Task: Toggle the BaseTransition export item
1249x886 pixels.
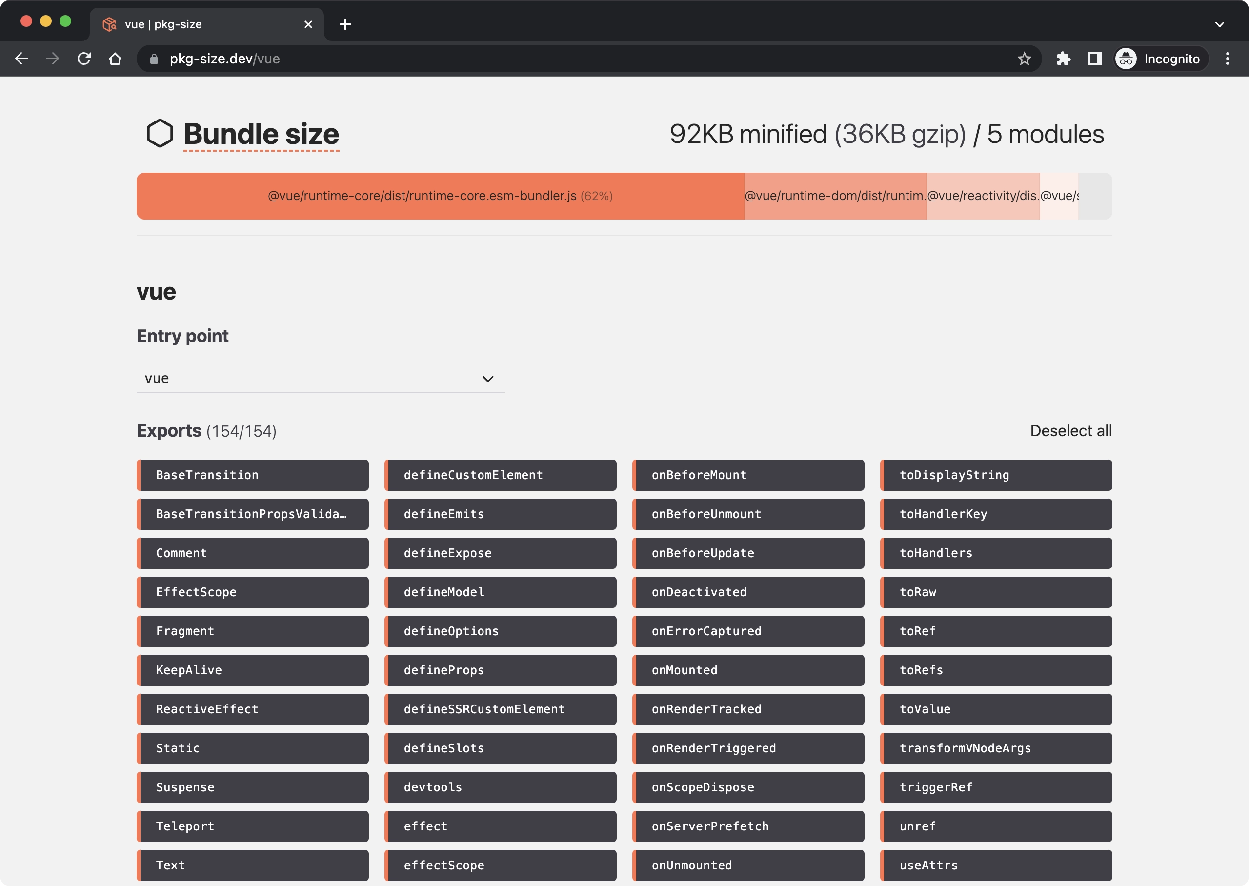Action: click(253, 475)
